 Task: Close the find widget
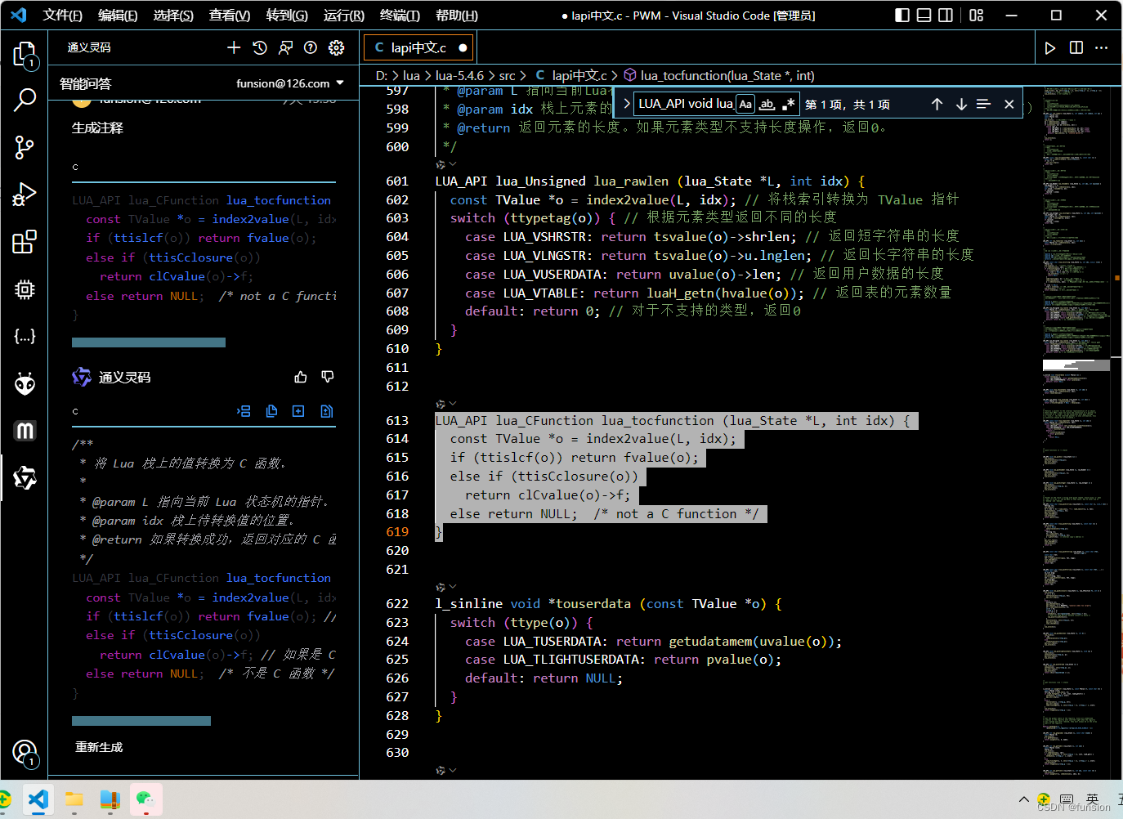pos(1009,104)
